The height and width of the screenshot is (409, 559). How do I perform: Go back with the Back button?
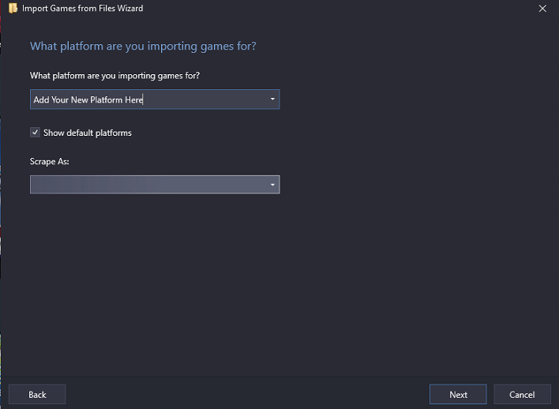coord(37,394)
